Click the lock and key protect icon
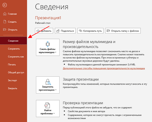The height and width of the screenshot is (122, 152). click(x=48, y=82)
